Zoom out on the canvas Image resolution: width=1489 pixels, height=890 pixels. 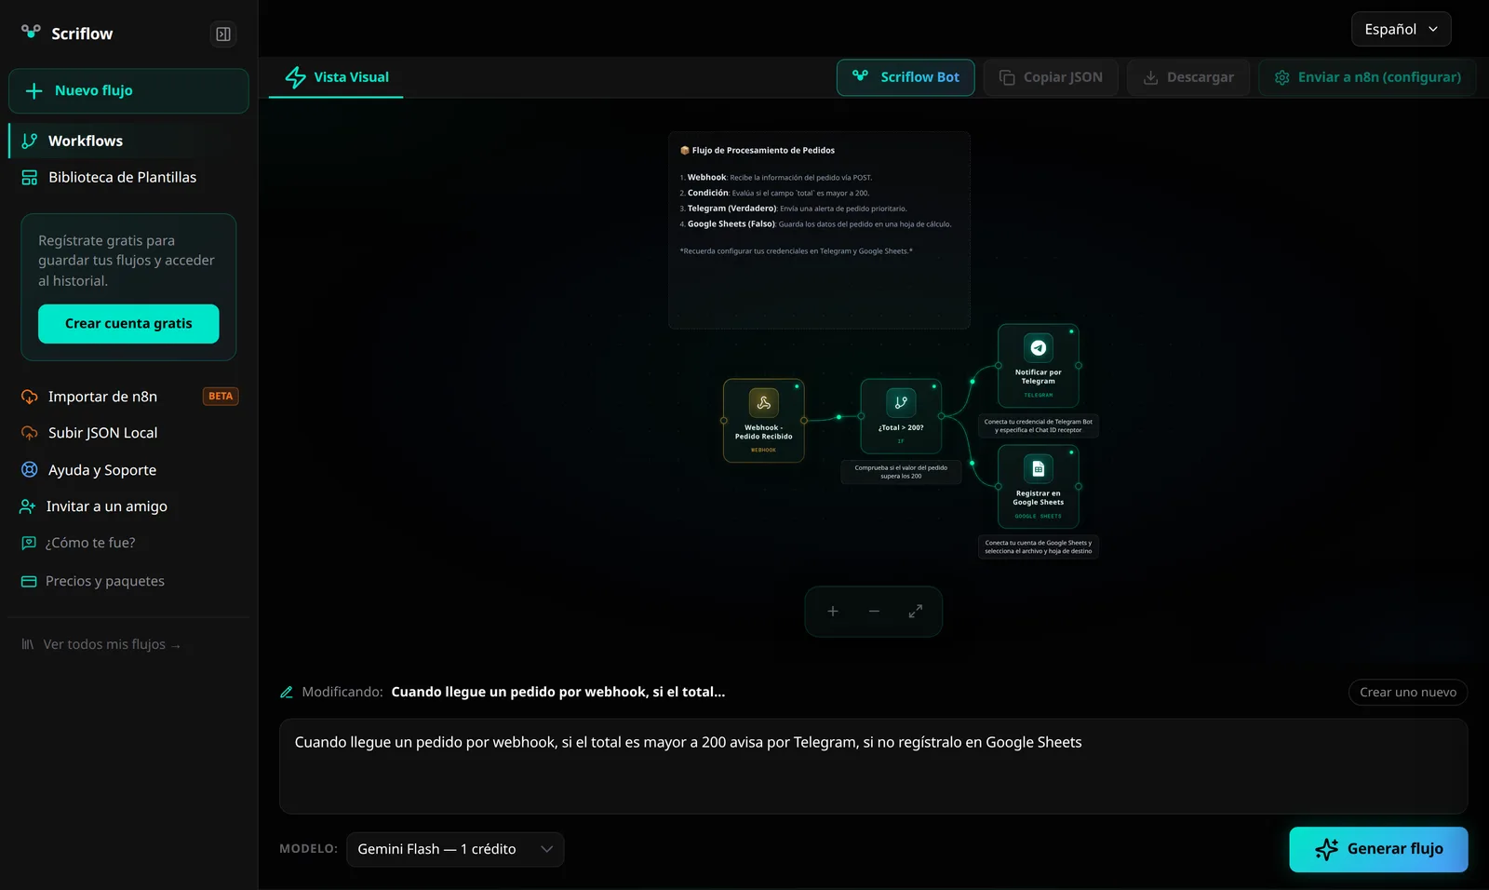tap(874, 612)
